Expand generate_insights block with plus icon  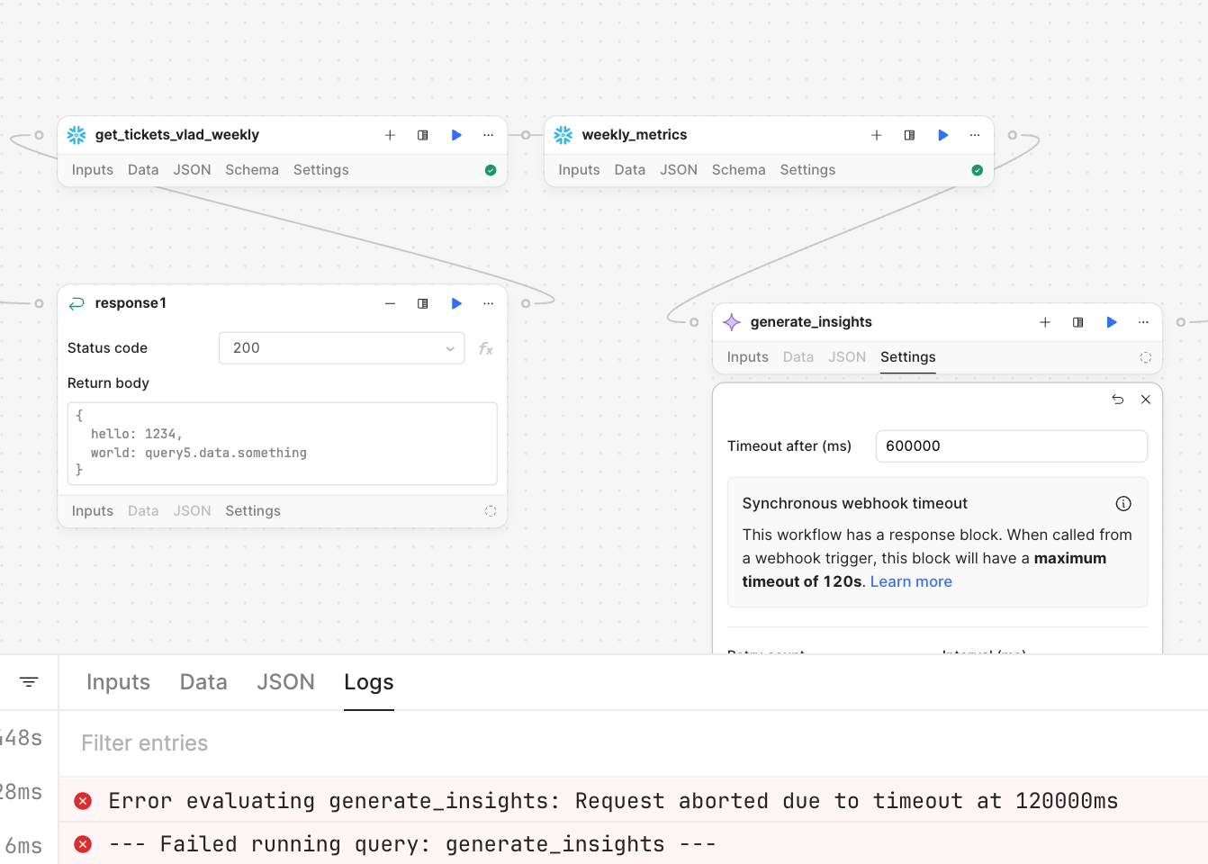tap(1044, 322)
